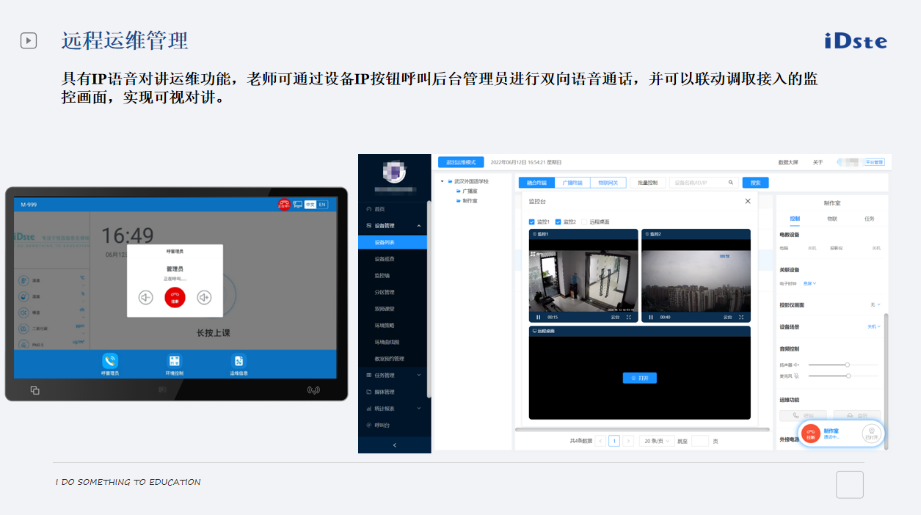The height and width of the screenshot is (515, 921).
Task: Tap the red calling status icon on tablet
Action: point(284,205)
